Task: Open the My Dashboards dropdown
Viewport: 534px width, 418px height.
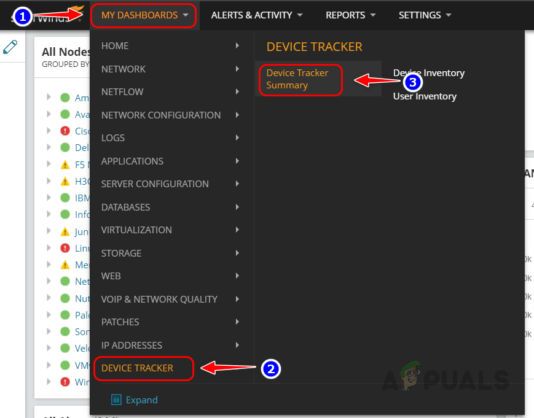Action: point(144,15)
